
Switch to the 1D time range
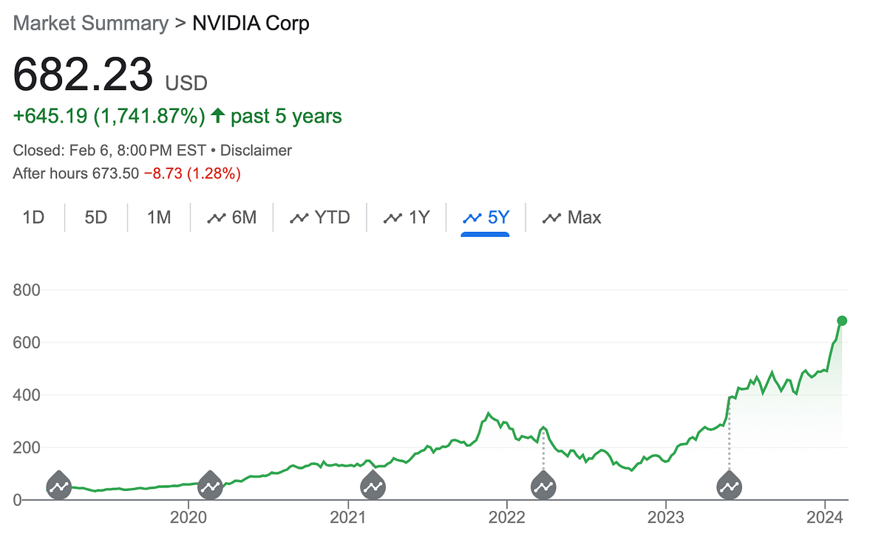pos(33,217)
